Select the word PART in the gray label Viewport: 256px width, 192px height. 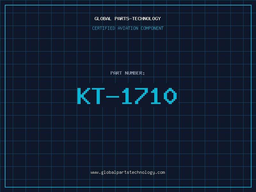click(x=116, y=73)
